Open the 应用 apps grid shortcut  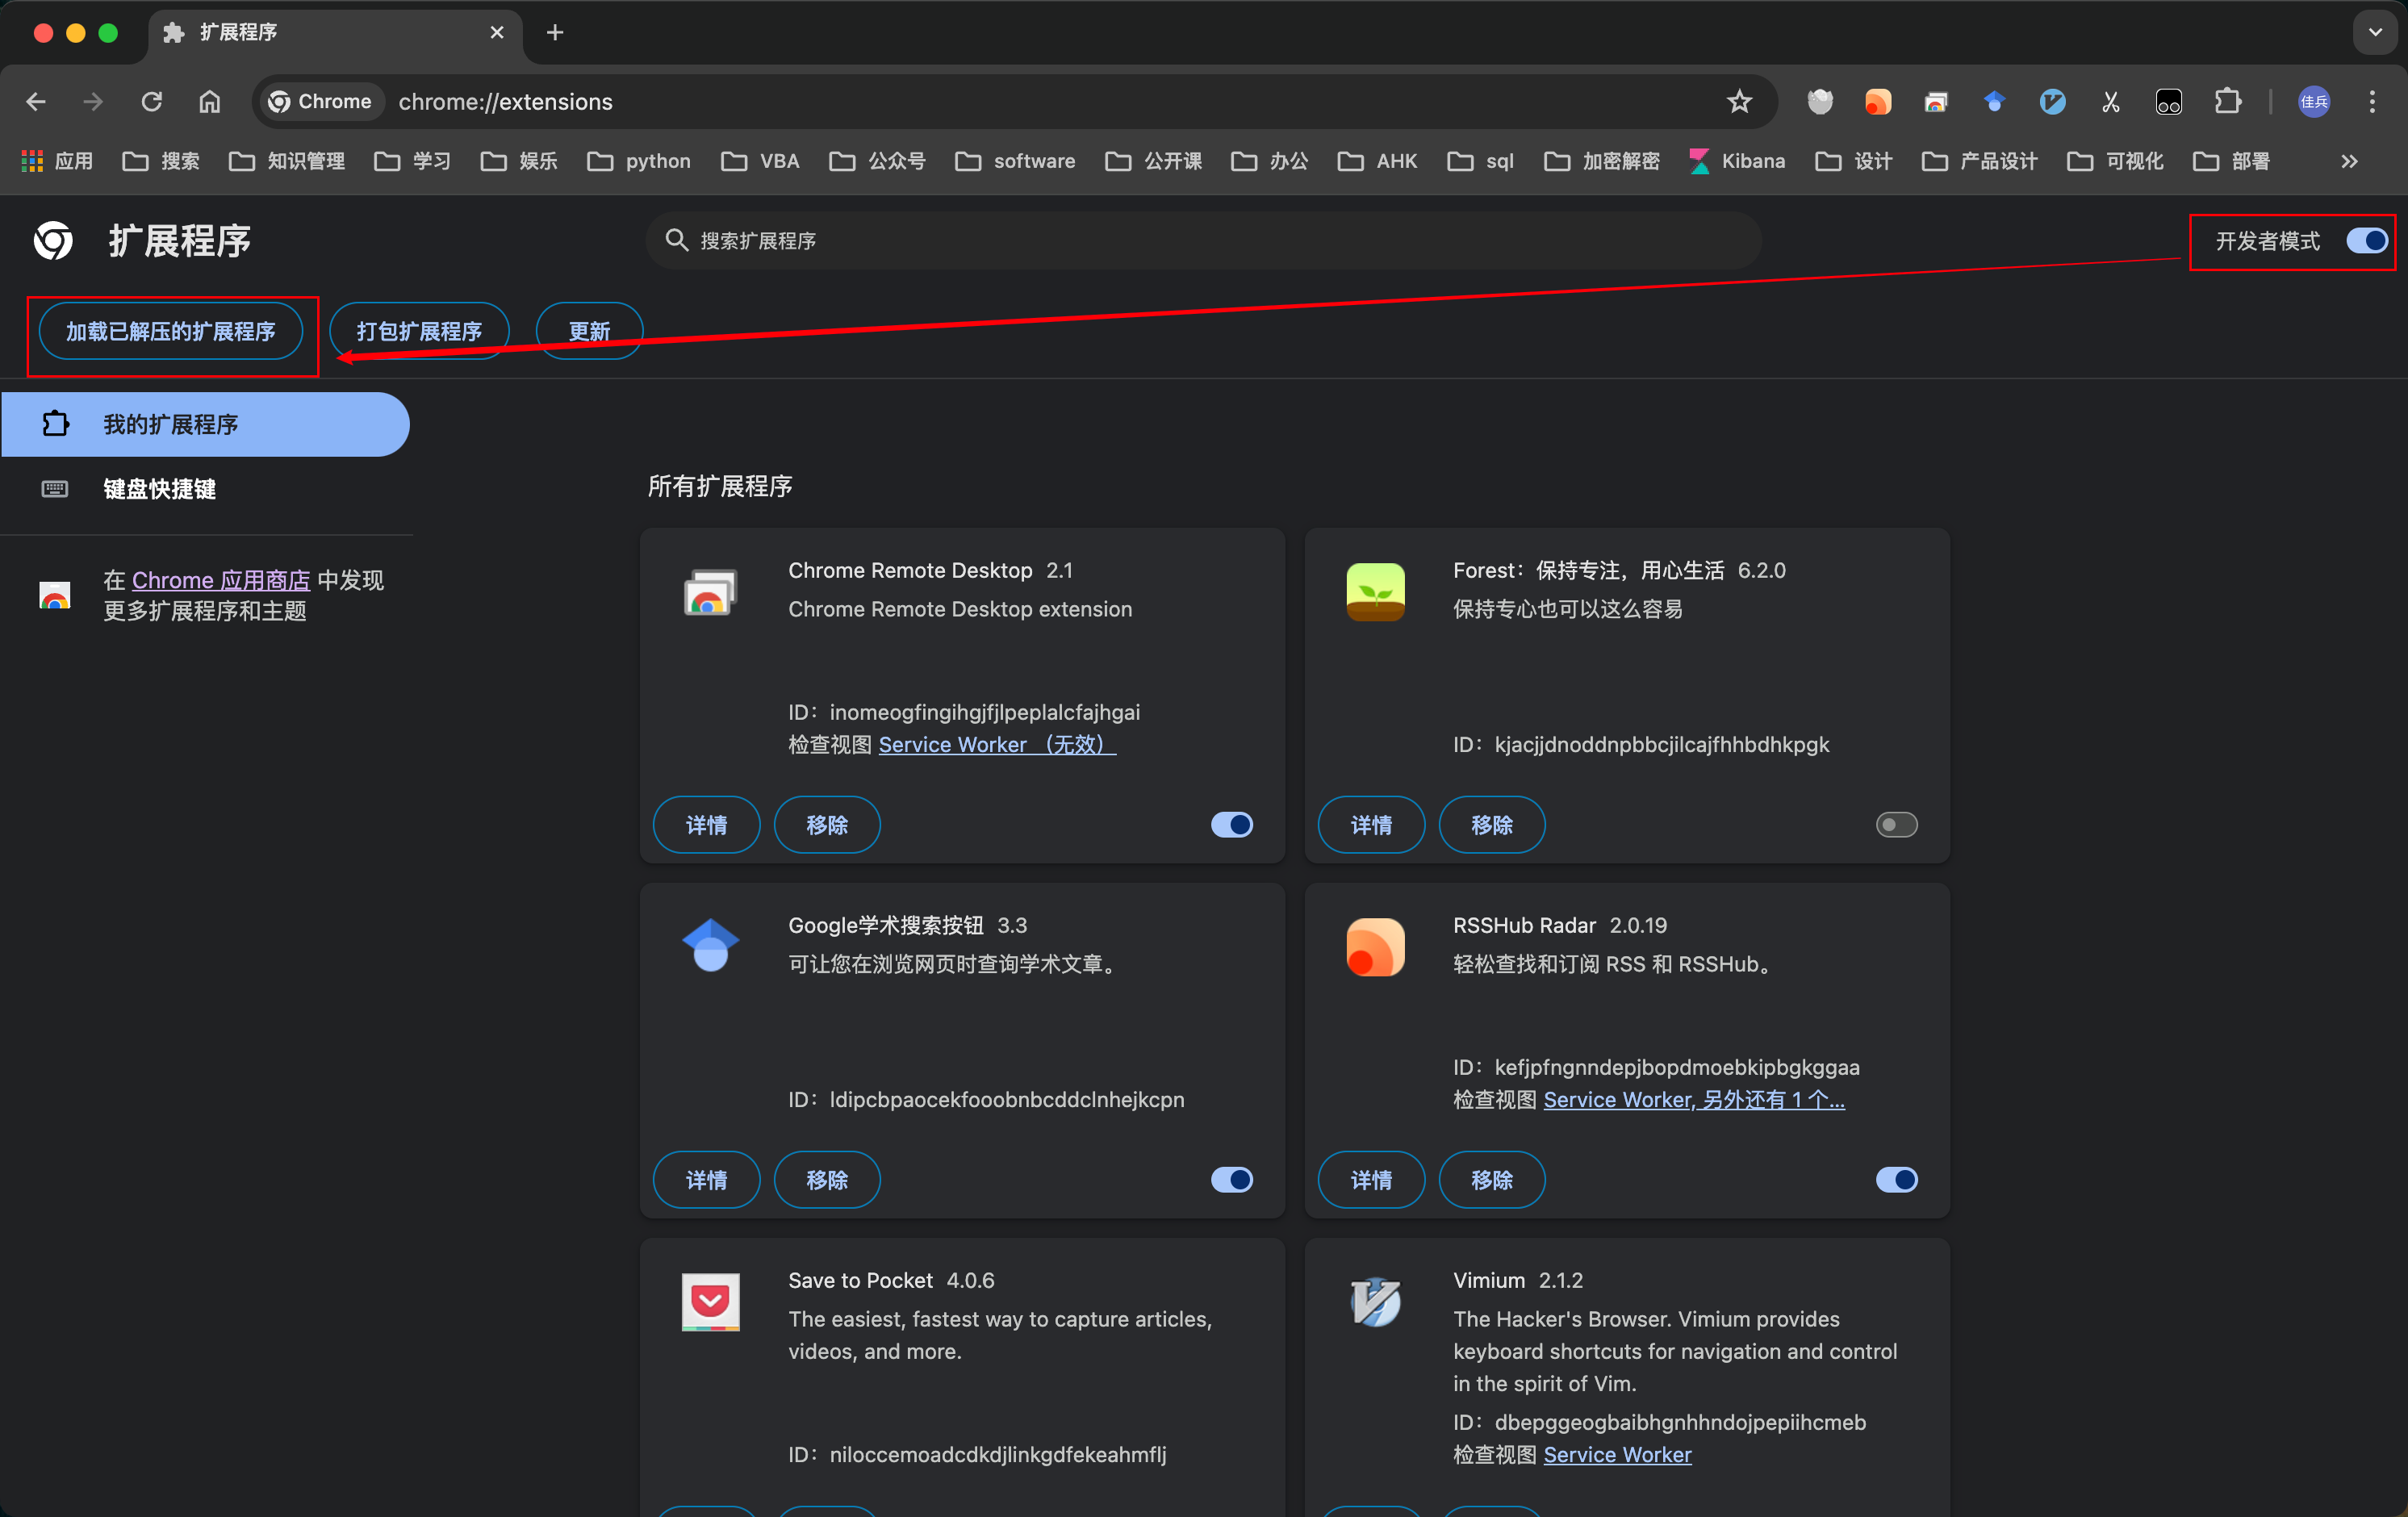[x=57, y=161]
